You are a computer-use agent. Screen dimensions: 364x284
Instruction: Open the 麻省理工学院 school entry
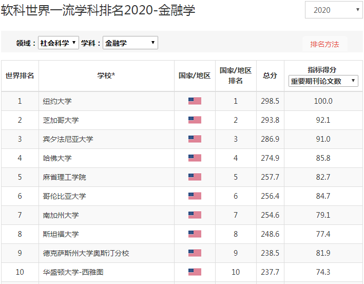tap(64, 177)
